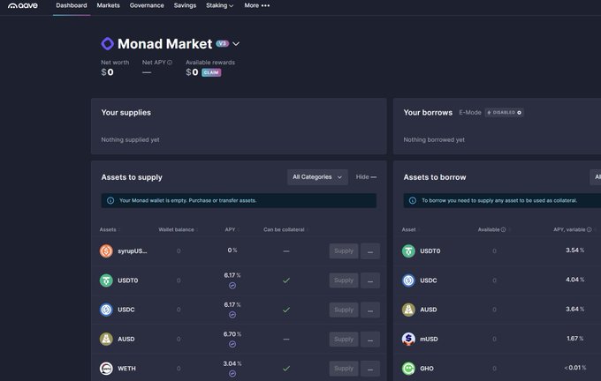
Task: Click the Aave logo
Action: tap(23, 5)
